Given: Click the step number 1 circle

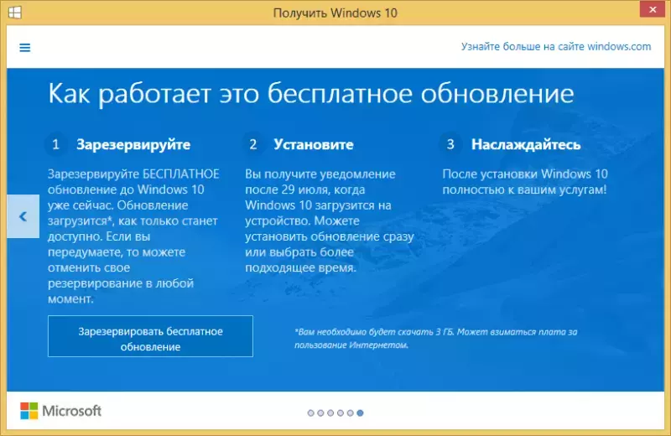Looking at the screenshot, I should coord(55,144).
